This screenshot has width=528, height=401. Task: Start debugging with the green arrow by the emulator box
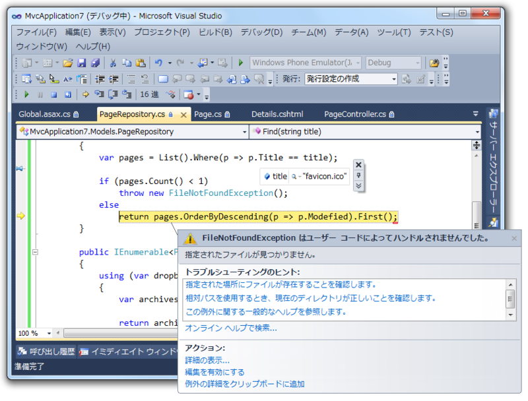[x=241, y=63]
